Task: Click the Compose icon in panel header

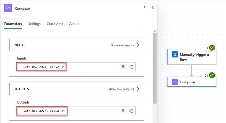Action: (8, 8)
